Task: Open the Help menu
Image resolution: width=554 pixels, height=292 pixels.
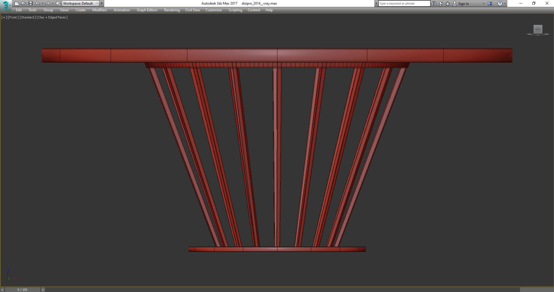Action: click(269, 10)
